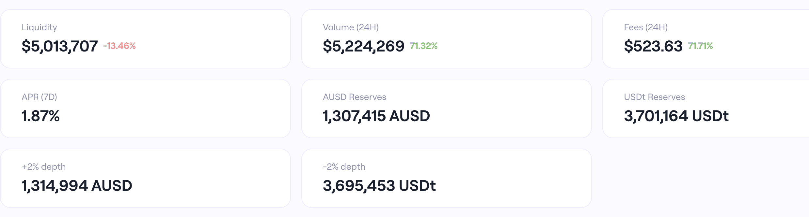Click the -13.46% liquidity change indicator
The width and height of the screenshot is (809, 217).
pos(119,46)
